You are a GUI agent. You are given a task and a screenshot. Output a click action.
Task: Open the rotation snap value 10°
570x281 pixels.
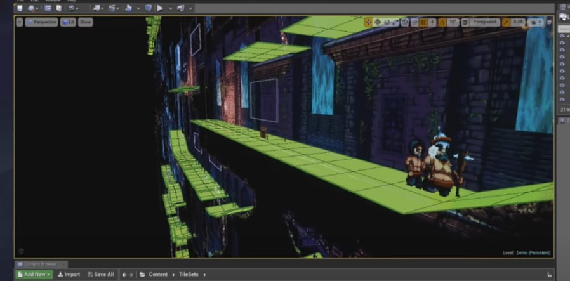453,22
